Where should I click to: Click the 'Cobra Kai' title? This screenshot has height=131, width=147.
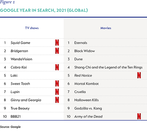pos(19,67)
